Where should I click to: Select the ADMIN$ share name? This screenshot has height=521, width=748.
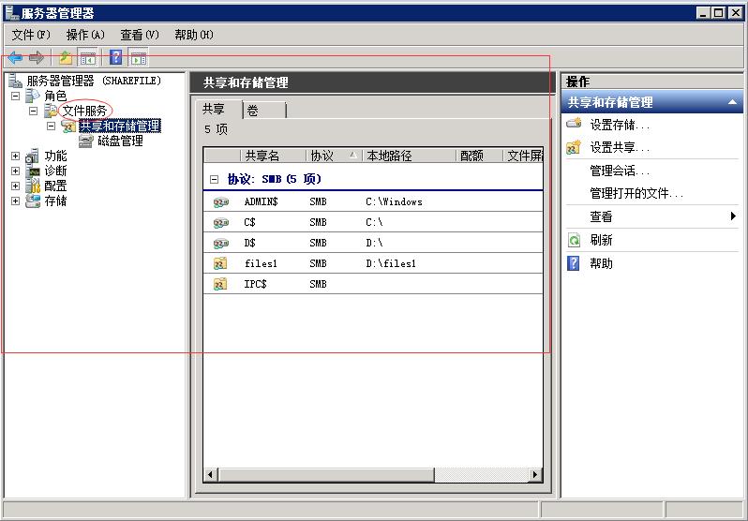[x=261, y=201]
